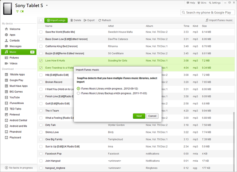Open Messages speech bubble icon
The width and height of the screenshot is (237, 172).
click(6, 46)
